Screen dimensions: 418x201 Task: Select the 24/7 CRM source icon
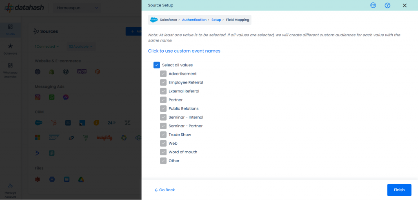point(111,123)
